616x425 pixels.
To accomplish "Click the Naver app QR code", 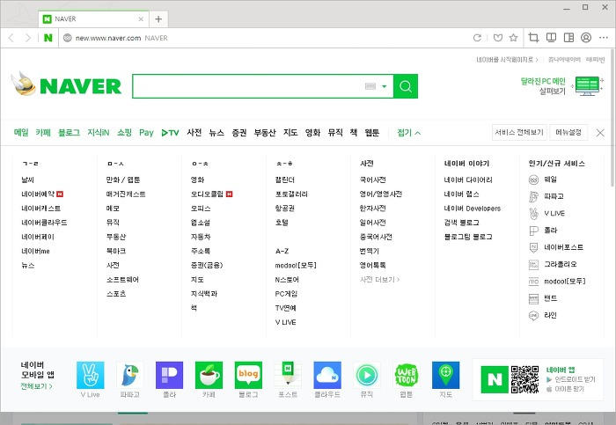I will (524, 379).
